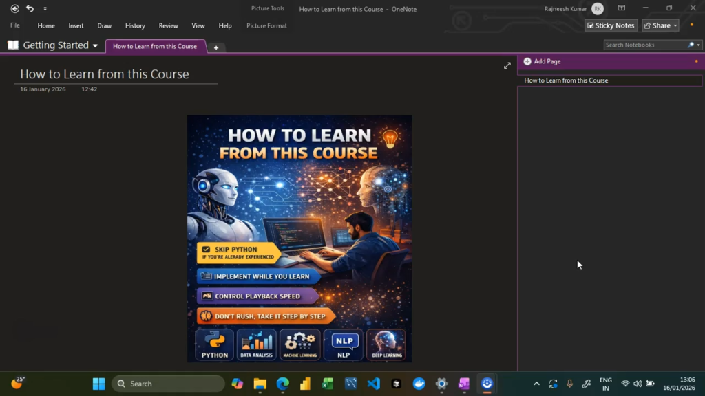Switch to the View ribbon tab
The height and width of the screenshot is (396, 705).
coord(198,25)
